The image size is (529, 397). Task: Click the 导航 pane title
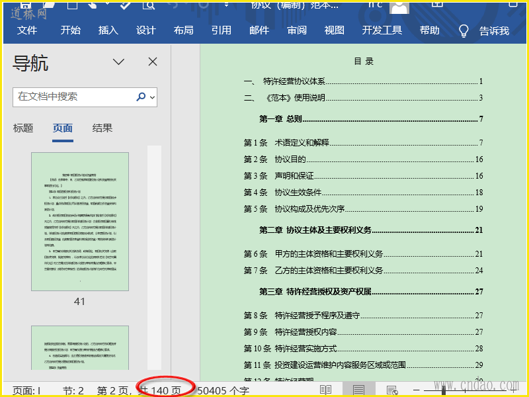click(x=30, y=63)
